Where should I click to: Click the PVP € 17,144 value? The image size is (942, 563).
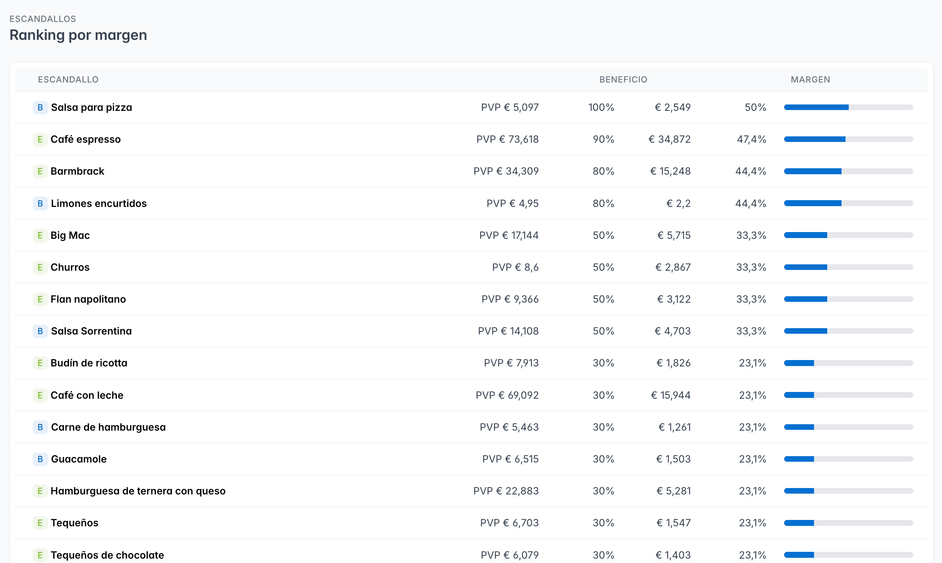point(509,235)
